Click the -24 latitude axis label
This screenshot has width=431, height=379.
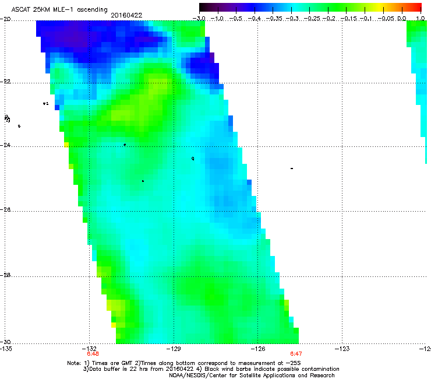pos(6,145)
